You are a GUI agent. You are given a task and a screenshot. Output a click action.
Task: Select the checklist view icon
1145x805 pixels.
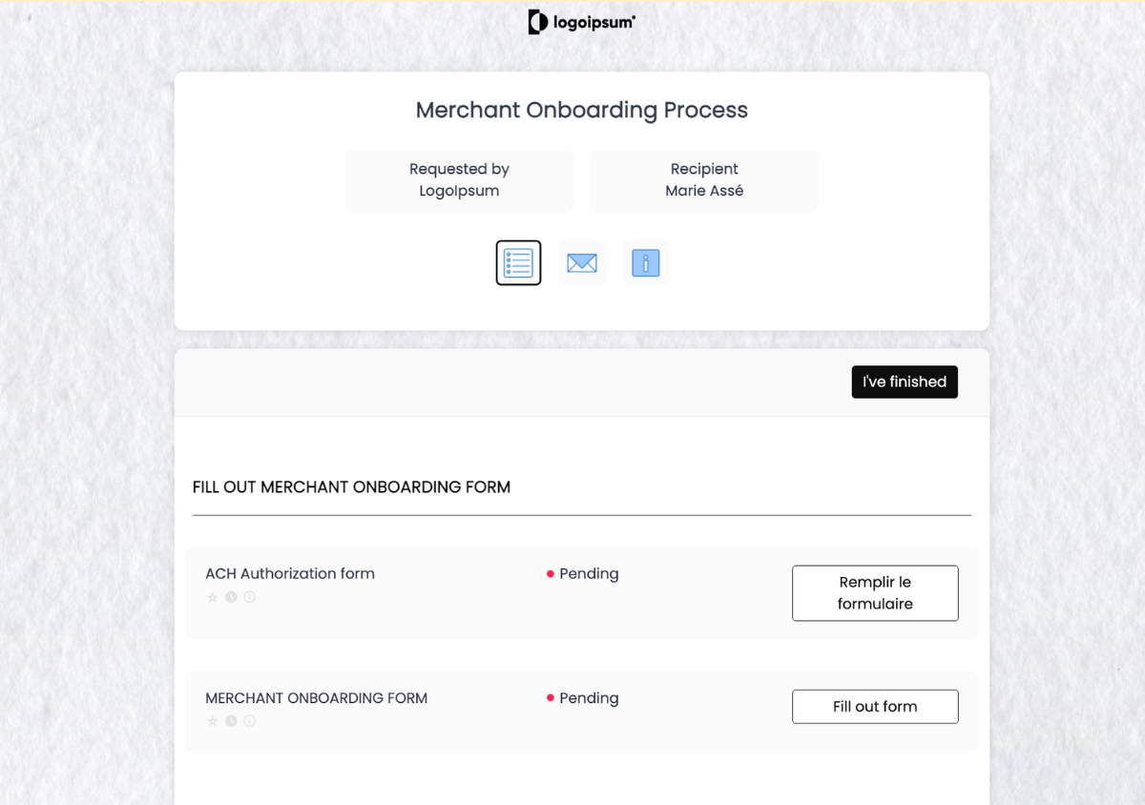point(518,263)
